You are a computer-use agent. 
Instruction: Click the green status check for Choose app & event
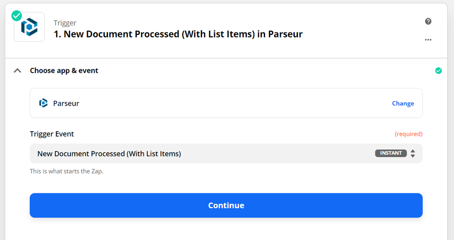[438, 71]
